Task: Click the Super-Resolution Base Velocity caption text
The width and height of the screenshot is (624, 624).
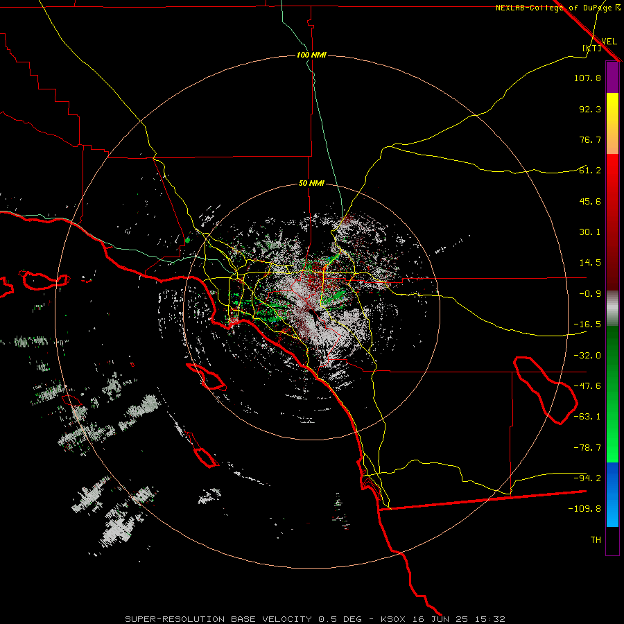Action: click(x=315, y=619)
